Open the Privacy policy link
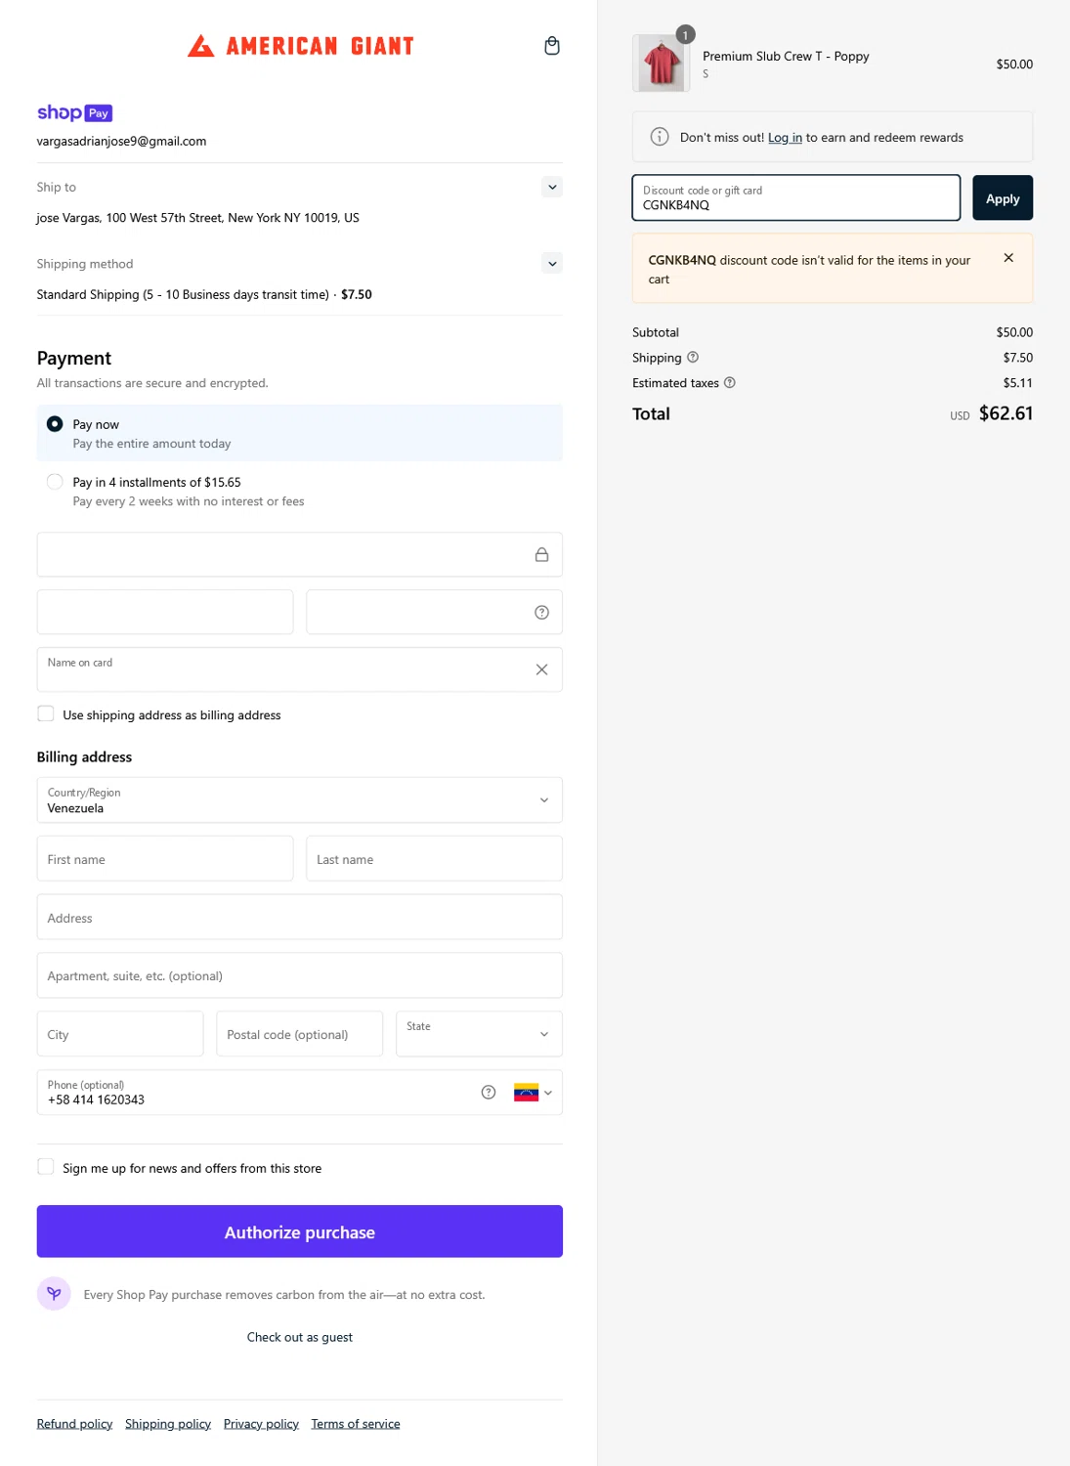 click(x=261, y=1424)
